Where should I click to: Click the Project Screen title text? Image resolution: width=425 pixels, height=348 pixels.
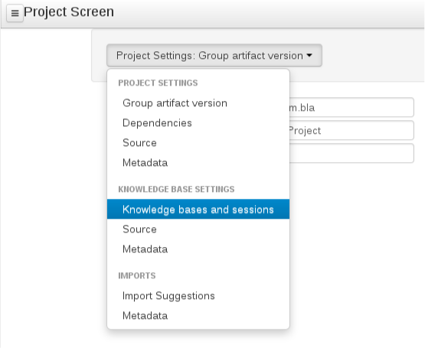pos(69,12)
